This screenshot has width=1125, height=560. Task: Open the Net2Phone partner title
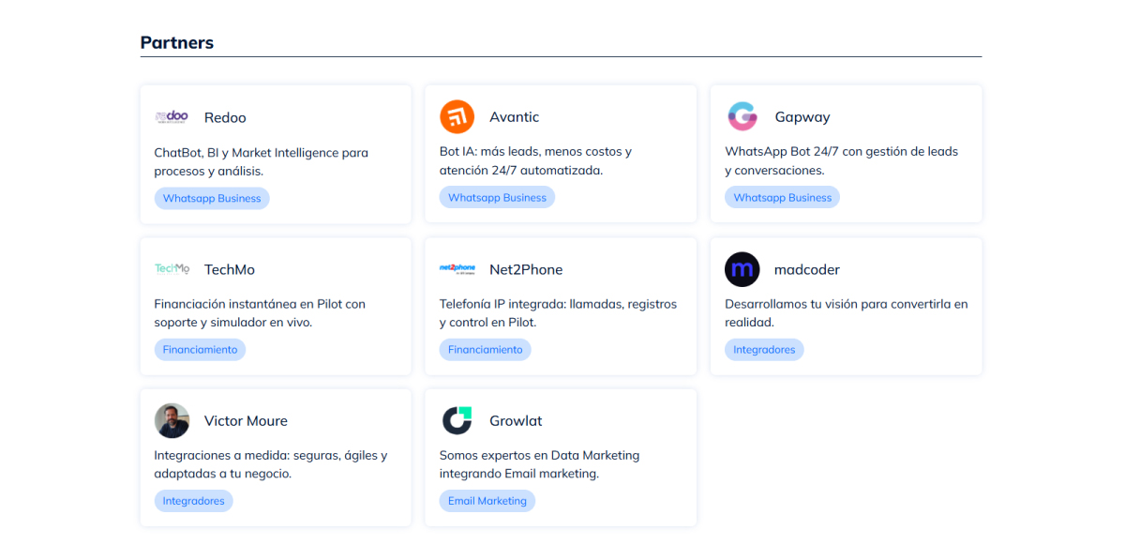click(526, 269)
